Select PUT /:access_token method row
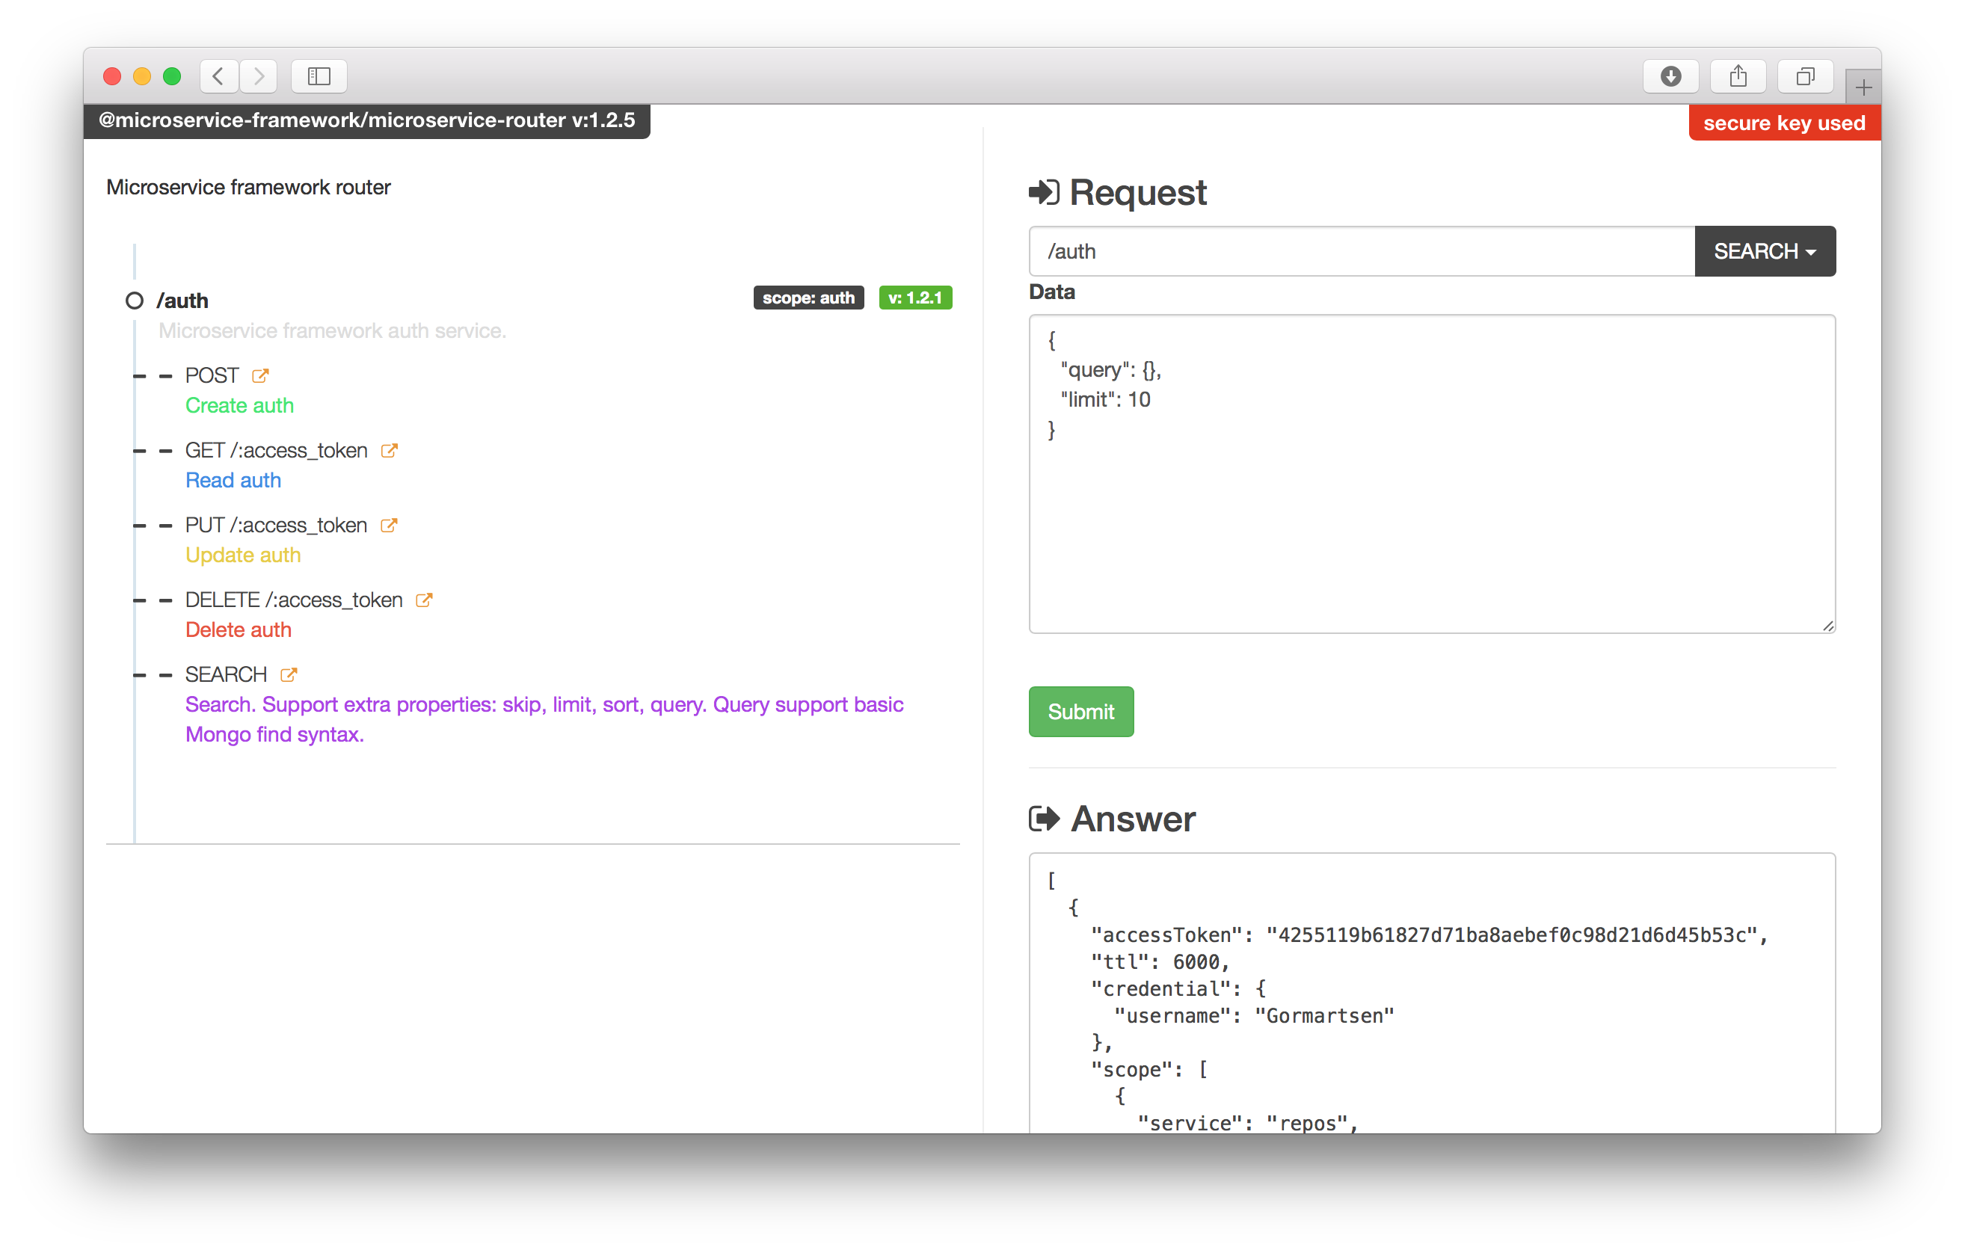This screenshot has height=1253, width=1965. coord(277,526)
